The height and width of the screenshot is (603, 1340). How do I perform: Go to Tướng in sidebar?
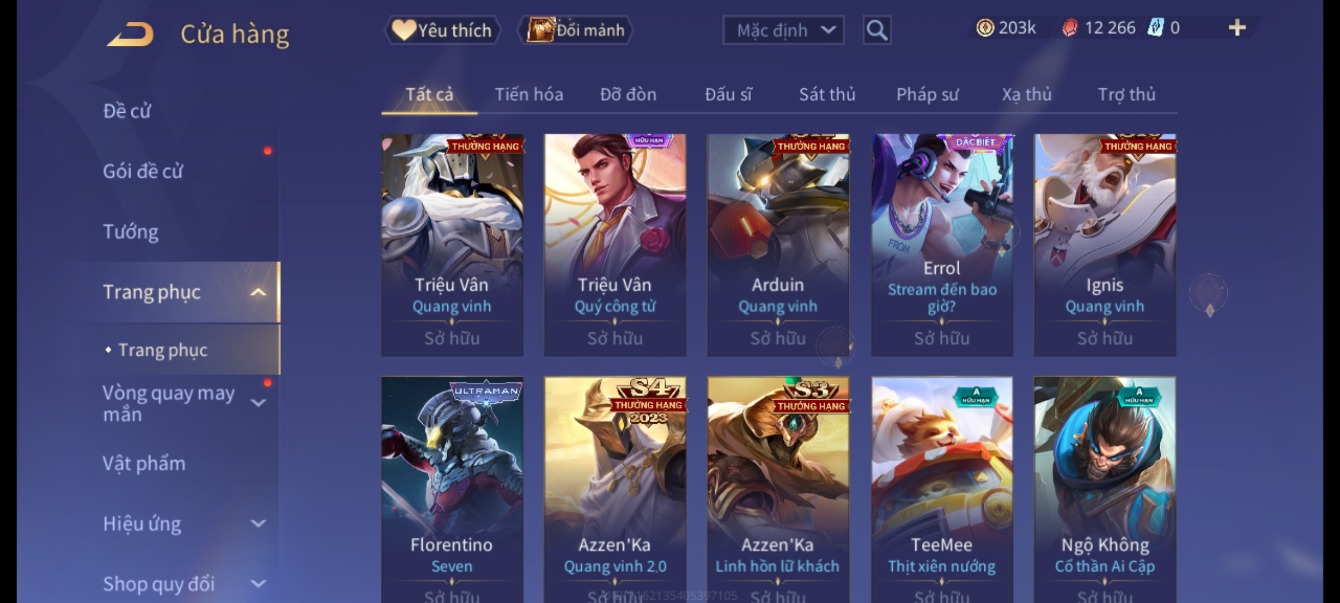[x=131, y=232]
